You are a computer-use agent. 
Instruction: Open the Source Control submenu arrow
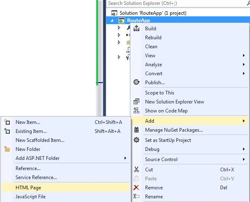pyautogui.click(x=243, y=159)
